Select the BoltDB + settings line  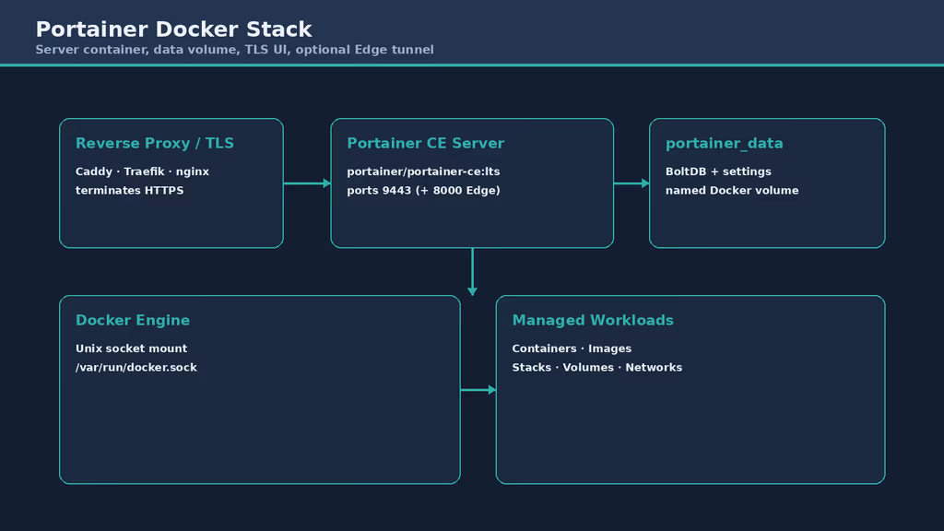click(718, 171)
